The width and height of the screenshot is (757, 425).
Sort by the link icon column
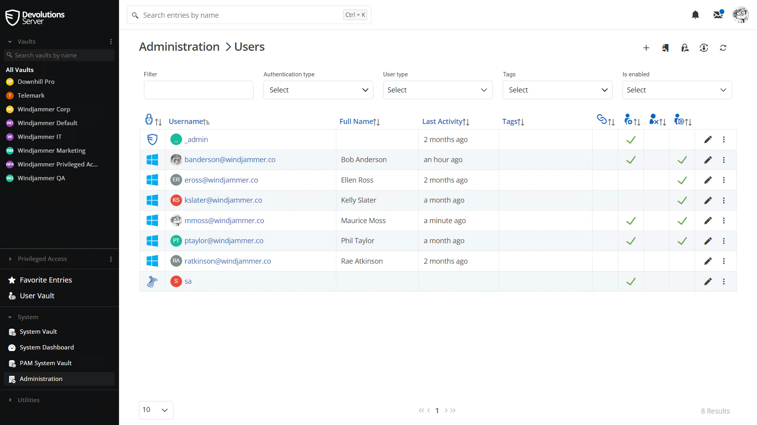tap(606, 120)
